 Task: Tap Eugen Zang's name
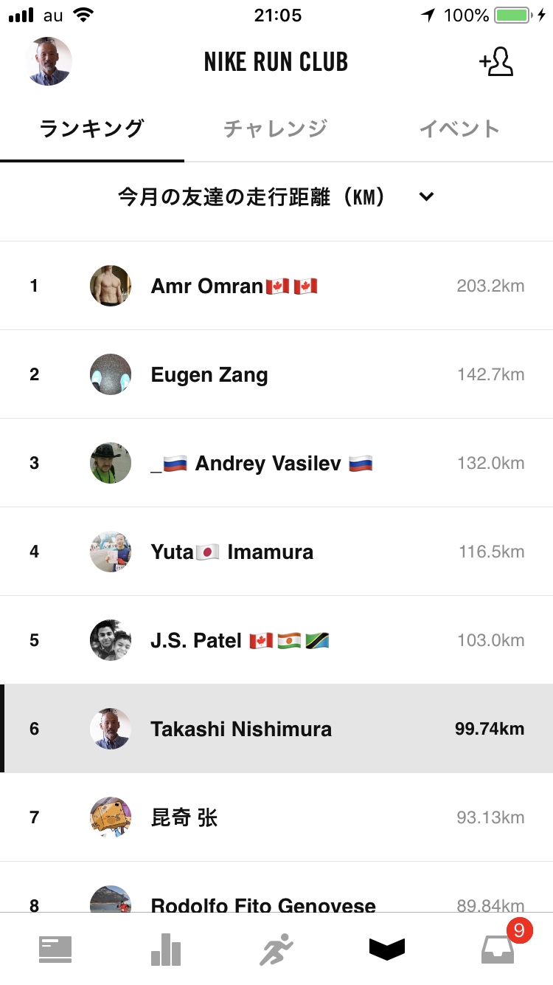[x=209, y=374]
